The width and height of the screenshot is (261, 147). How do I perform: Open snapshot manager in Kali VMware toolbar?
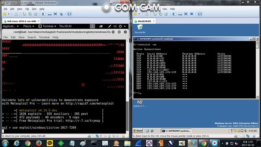click(35, 14)
